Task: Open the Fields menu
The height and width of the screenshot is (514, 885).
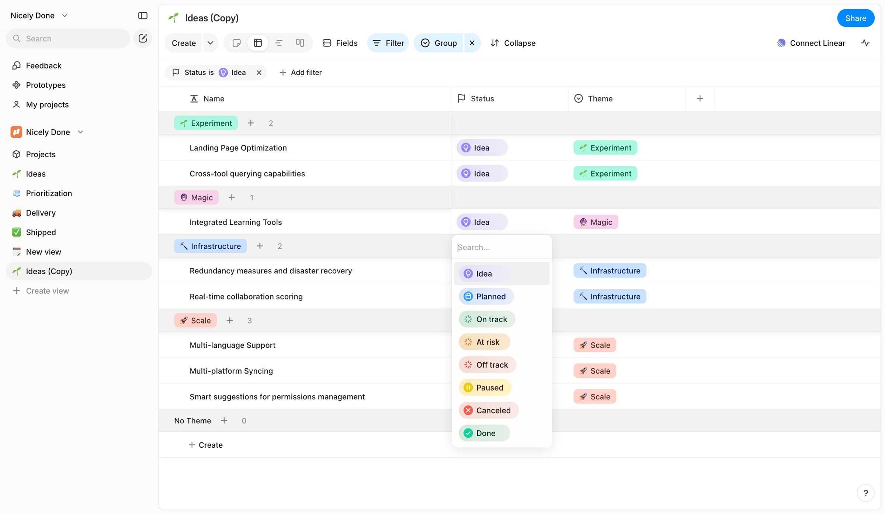Action: [340, 43]
